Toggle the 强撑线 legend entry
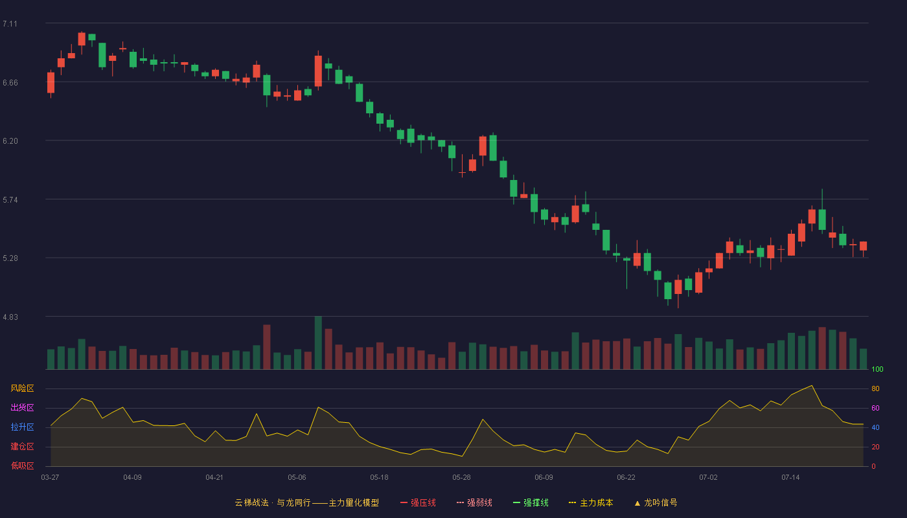907x518 pixels. tap(531, 502)
